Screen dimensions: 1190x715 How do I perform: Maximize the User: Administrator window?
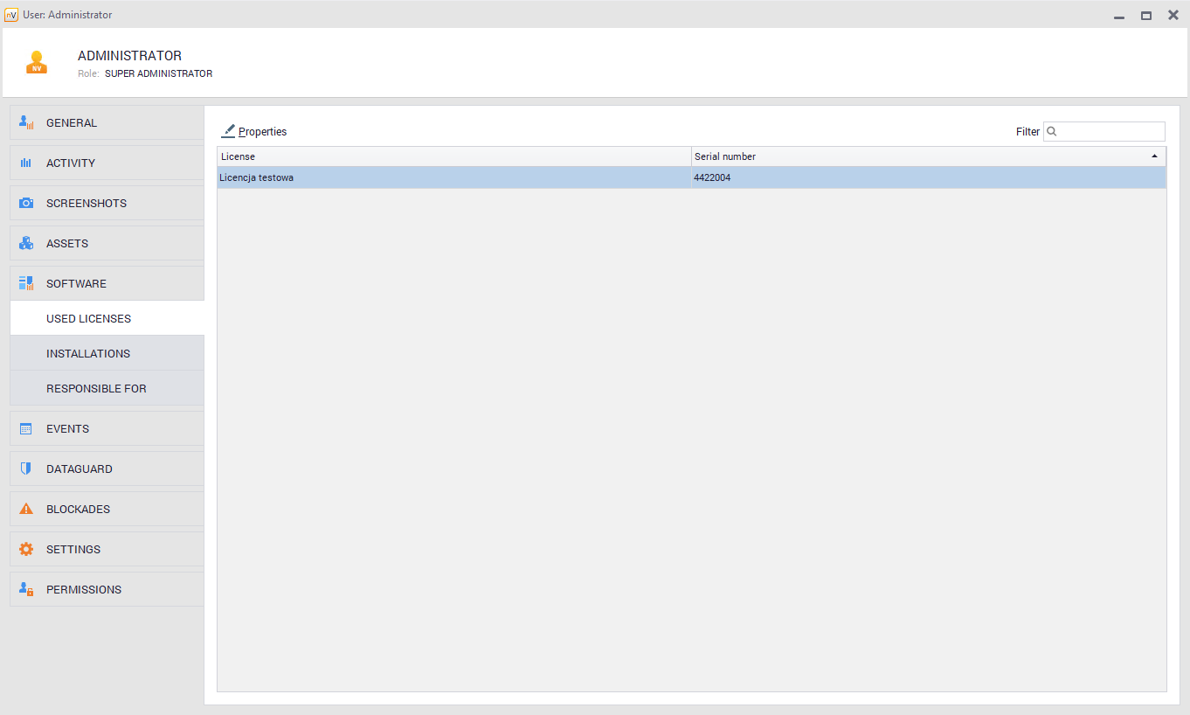(x=1145, y=16)
